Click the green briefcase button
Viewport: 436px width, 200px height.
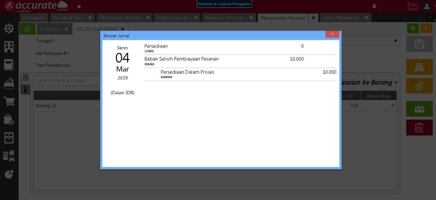tap(419, 109)
